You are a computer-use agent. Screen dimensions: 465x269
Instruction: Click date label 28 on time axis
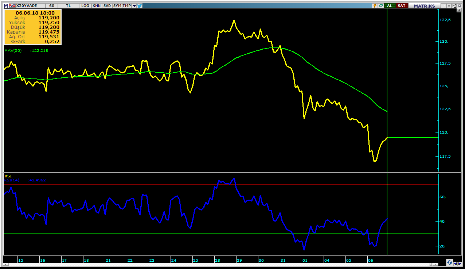[x=218, y=260]
